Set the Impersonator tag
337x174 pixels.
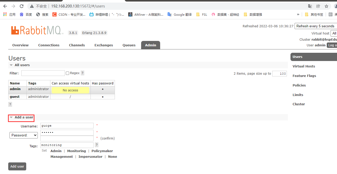coord(90,157)
